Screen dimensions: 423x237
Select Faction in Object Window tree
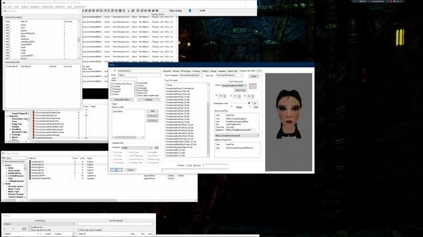point(15,126)
